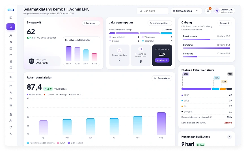Click the search magnifier icon
The height and width of the screenshot is (153, 246).
click(x=141, y=11)
